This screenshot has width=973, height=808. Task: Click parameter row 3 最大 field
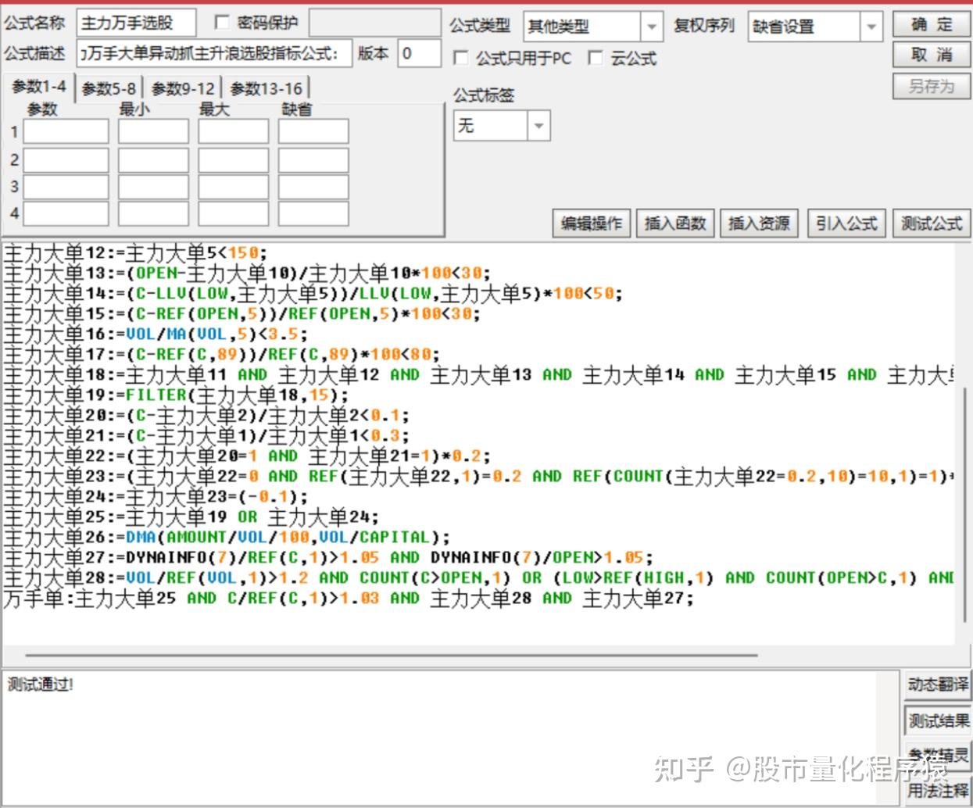233,186
